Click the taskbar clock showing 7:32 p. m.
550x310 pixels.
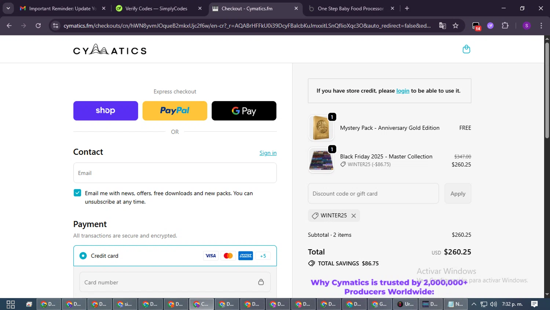click(512, 304)
